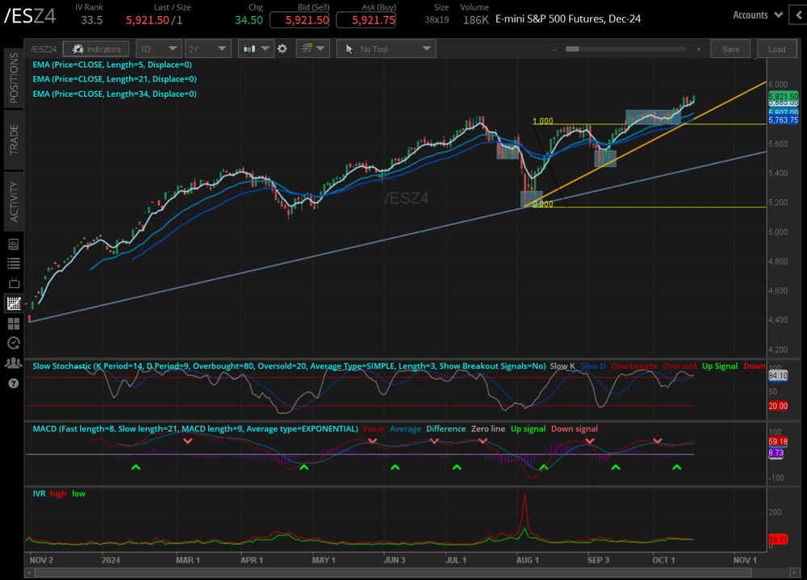807x580 pixels.
Task: Click the Save chart button
Action: click(730, 49)
